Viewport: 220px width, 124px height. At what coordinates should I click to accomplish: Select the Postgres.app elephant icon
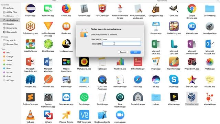30,80
